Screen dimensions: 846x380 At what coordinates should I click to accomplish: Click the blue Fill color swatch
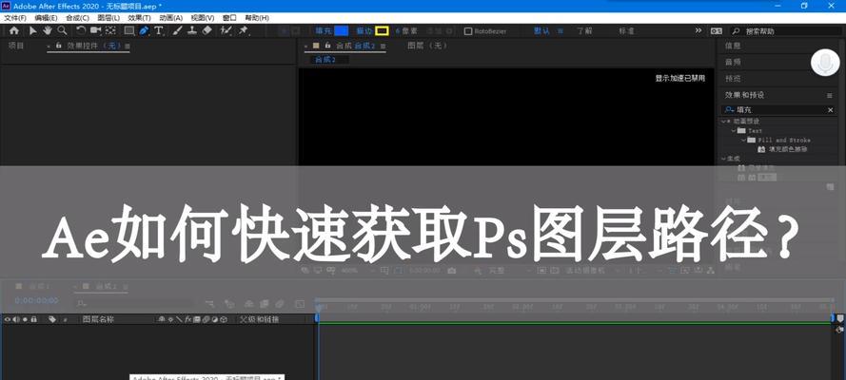pyautogui.click(x=341, y=31)
